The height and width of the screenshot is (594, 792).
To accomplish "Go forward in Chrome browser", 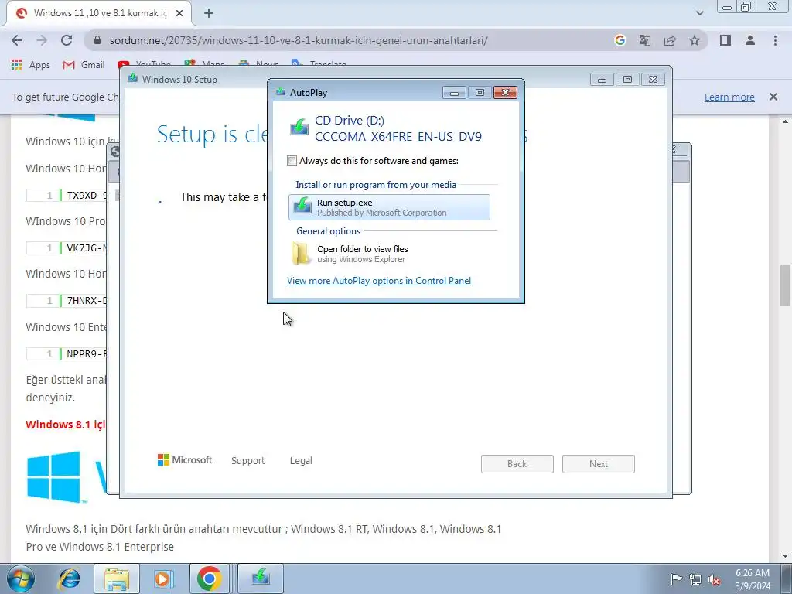I will click(42, 40).
